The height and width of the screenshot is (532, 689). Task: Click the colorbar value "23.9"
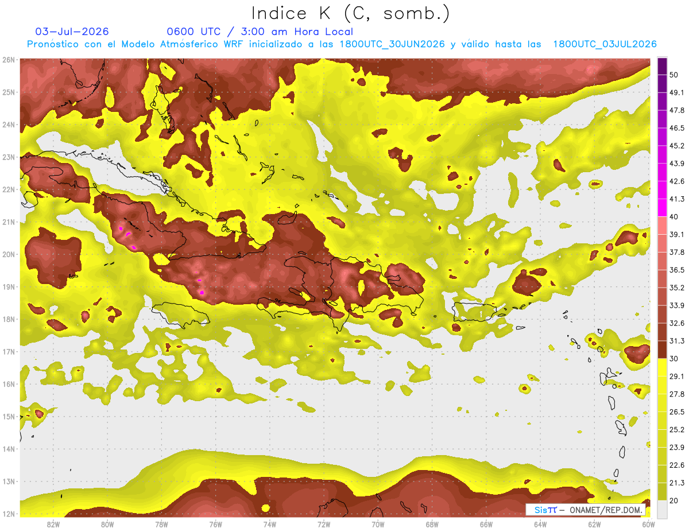pyautogui.click(x=678, y=448)
